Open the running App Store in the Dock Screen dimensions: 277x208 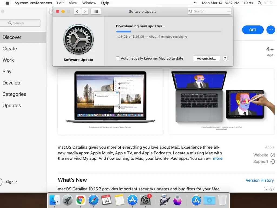133,200
